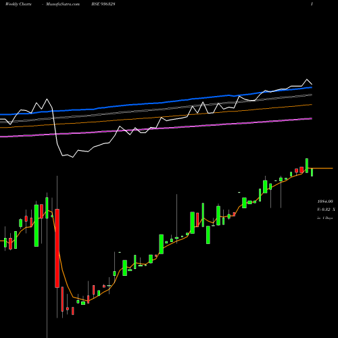Click the 'V: 0.32 X' volume text
The width and height of the screenshot is (338, 338).
(x=326, y=210)
